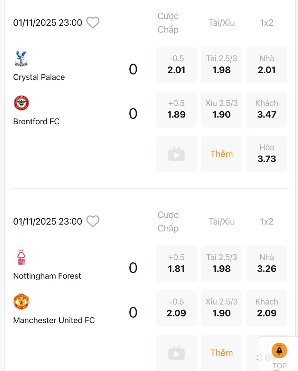This screenshot has width=298, height=371.
Task: Choose Khách odds 3.47 for Brentford
Action: [x=267, y=109]
